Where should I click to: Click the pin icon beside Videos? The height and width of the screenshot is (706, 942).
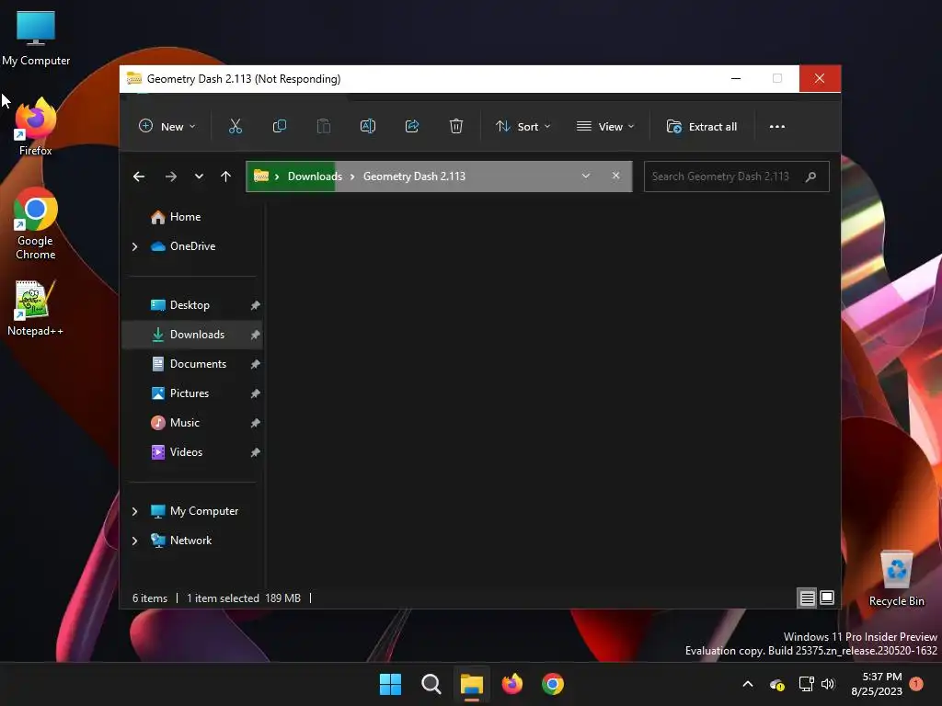point(256,452)
